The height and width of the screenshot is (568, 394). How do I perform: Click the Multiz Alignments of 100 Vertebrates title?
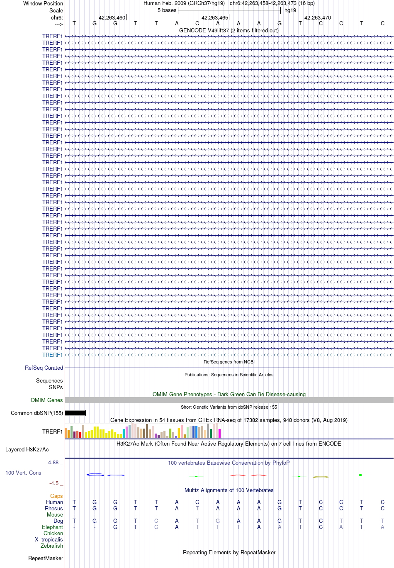click(229, 490)
